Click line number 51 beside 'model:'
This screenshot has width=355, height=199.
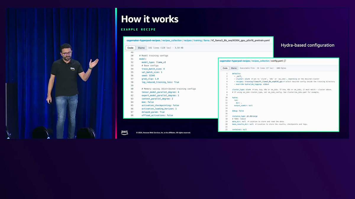(132, 59)
